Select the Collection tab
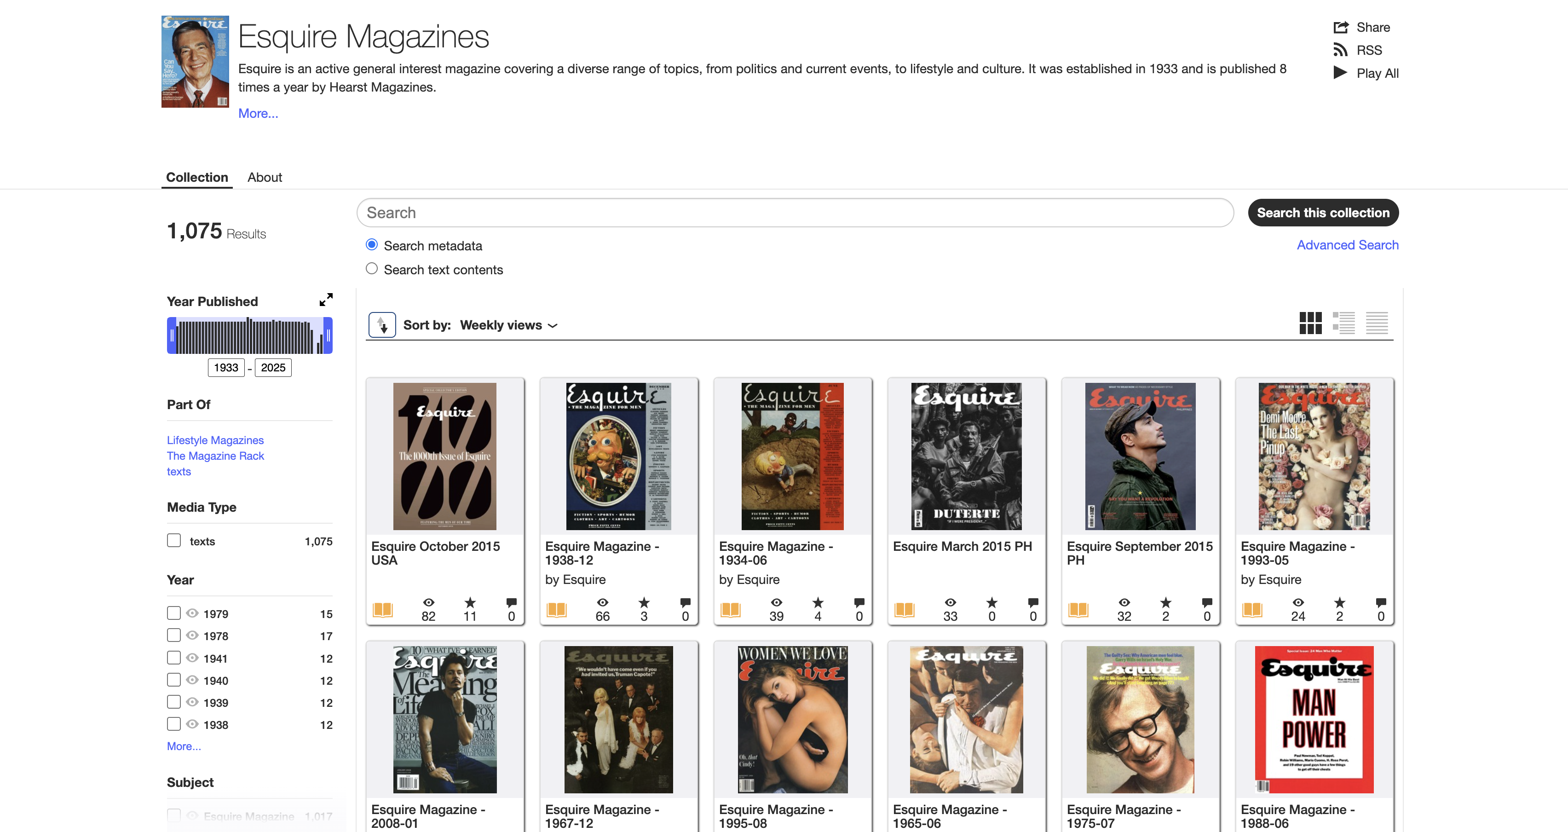This screenshot has width=1568, height=832. click(196, 177)
